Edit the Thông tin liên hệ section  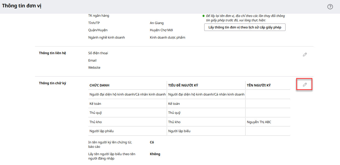[305, 55]
